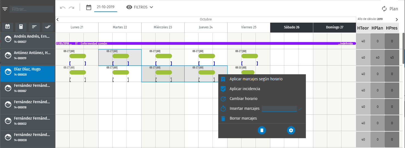Click Díaz's green shift bar on Miércoles 23
The height and width of the screenshot is (148, 405).
click(x=164, y=72)
